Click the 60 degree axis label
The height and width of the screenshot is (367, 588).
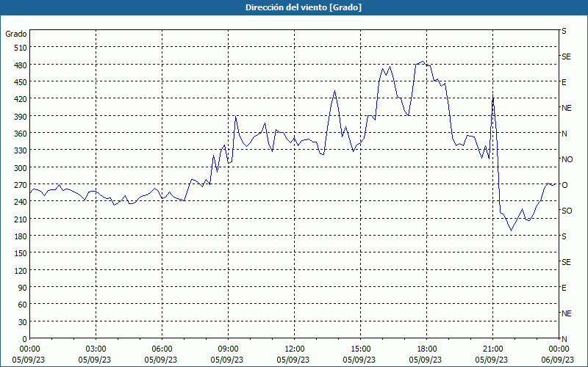(x=23, y=305)
